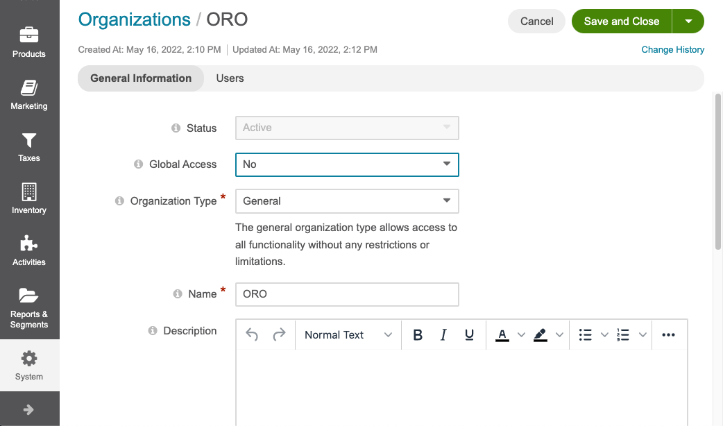The width and height of the screenshot is (723, 426).
Task: Open the highlight color dropdown arrow
Action: 559,334
